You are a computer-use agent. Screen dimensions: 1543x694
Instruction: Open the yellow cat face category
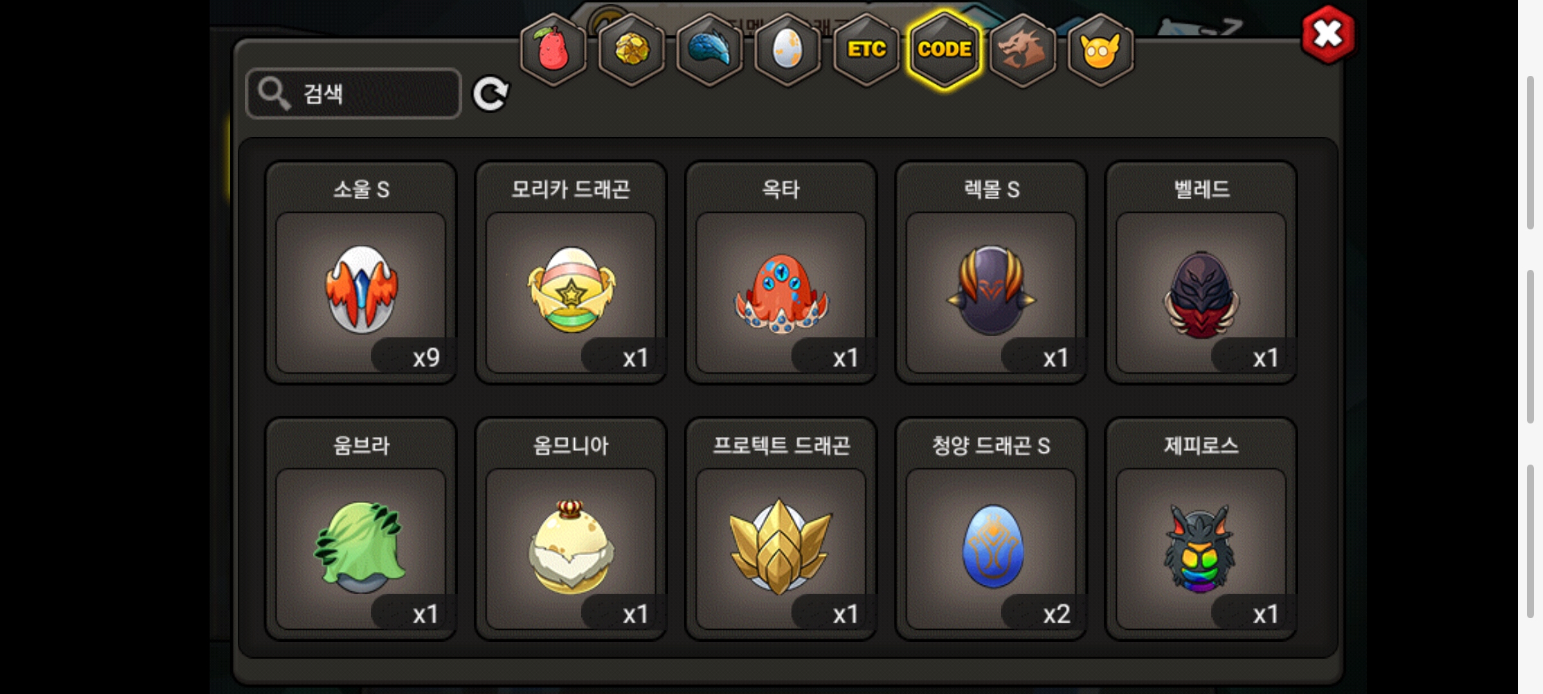(x=1101, y=49)
